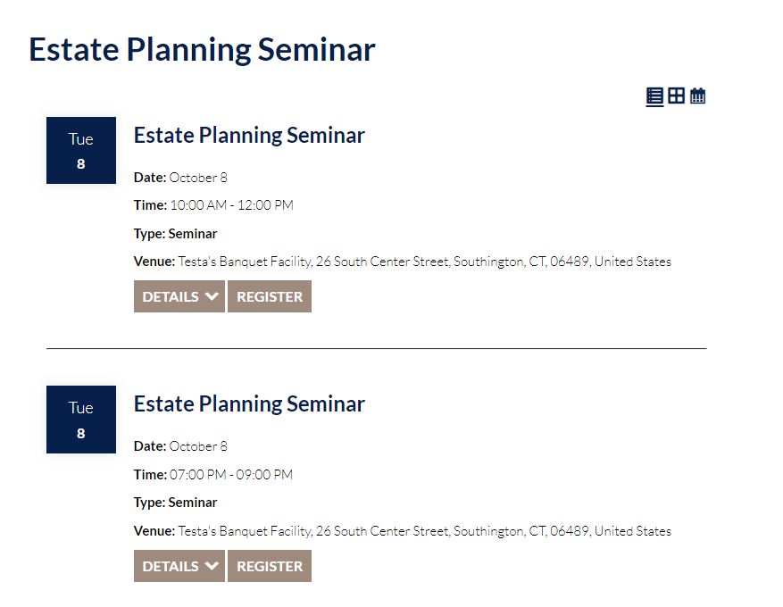This screenshot has width=783, height=607.
Task: Click the Details chevron arrow of the morning seminar
Action: pyautogui.click(x=212, y=296)
